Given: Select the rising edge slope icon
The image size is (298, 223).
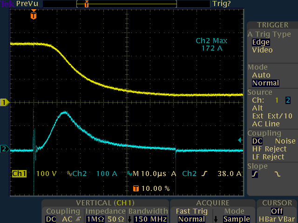Looking at the screenshot, I should click(x=255, y=174).
